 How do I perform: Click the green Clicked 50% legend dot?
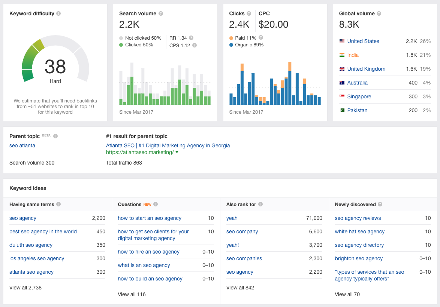tap(121, 45)
